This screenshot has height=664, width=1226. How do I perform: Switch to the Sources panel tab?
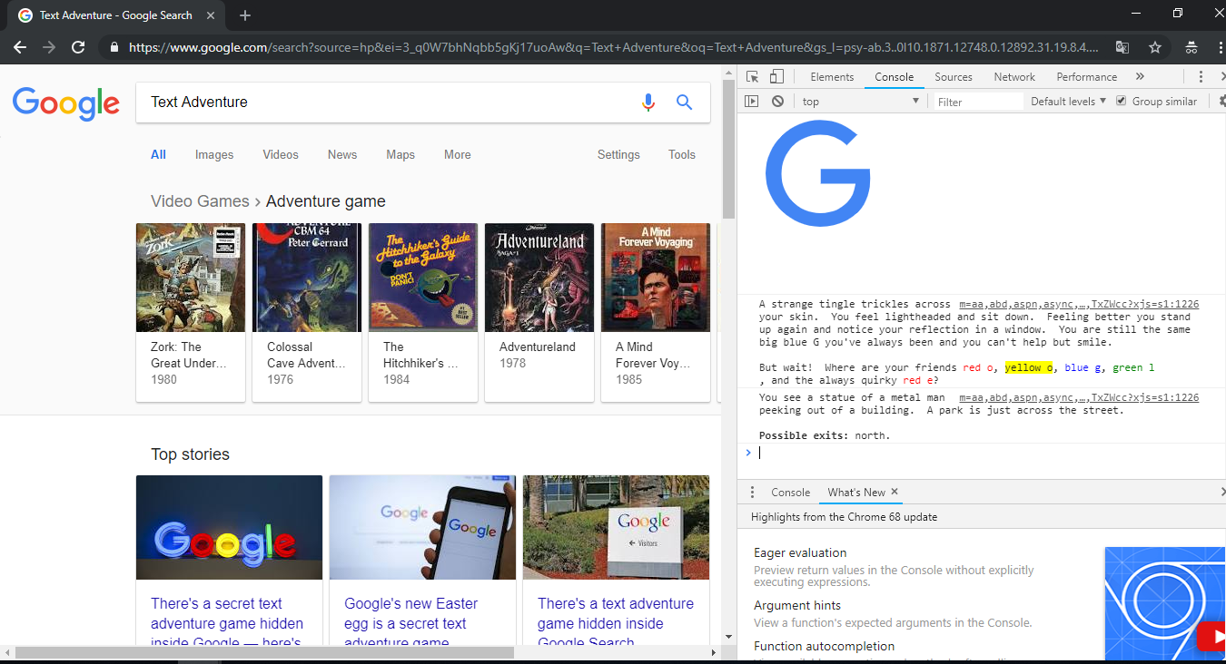coord(954,77)
